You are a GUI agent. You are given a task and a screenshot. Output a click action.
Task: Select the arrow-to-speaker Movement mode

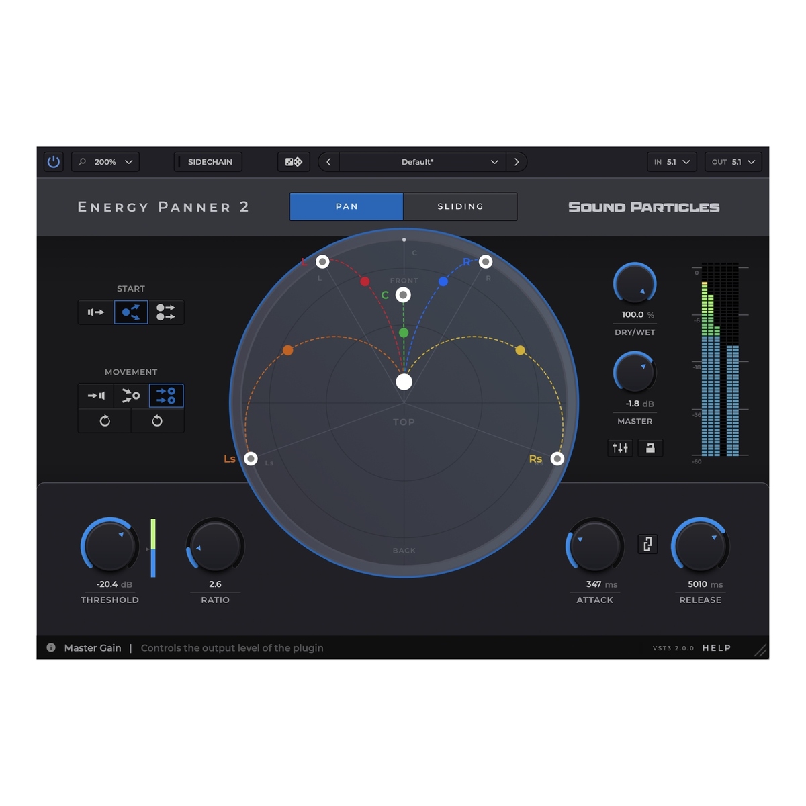click(x=96, y=396)
